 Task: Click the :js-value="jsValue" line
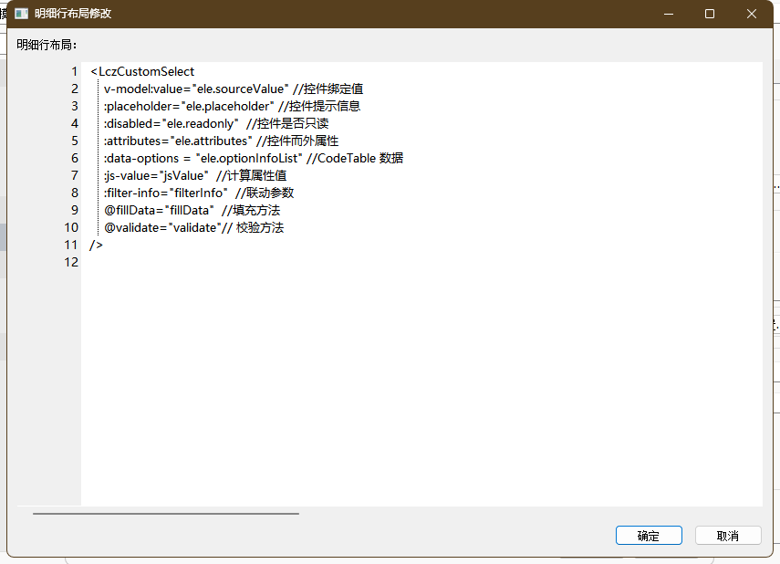point(195,176)
